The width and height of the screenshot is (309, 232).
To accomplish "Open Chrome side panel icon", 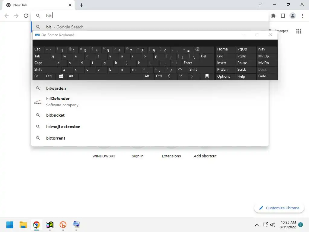I will click(x=283, y=16).
